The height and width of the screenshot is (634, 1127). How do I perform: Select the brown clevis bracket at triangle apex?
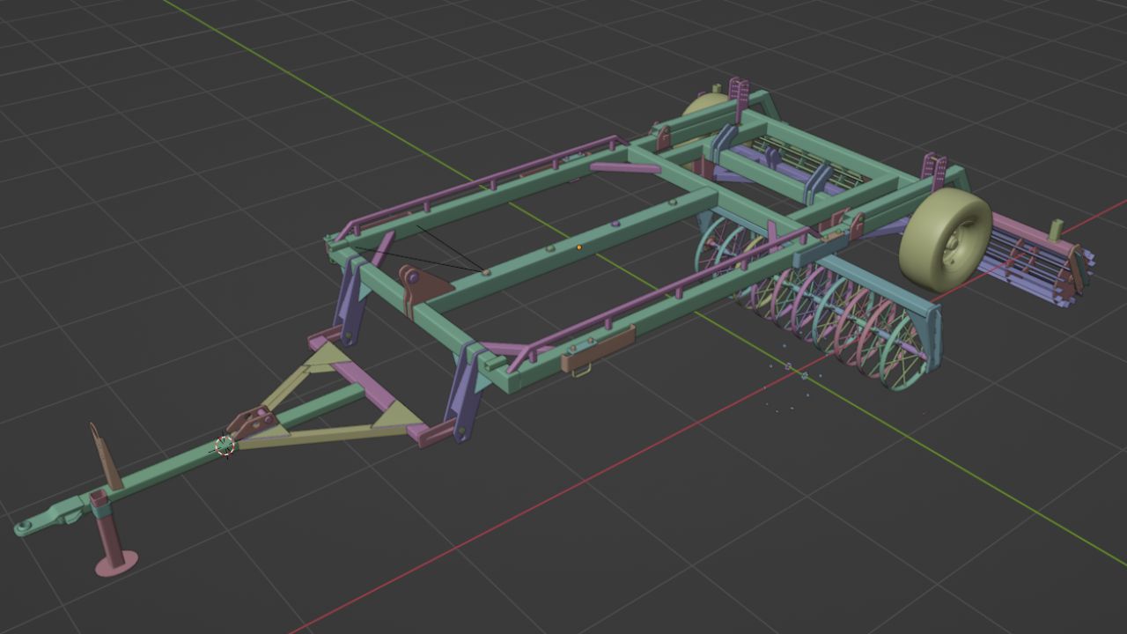pyautogui.click(x=254, y=422)
